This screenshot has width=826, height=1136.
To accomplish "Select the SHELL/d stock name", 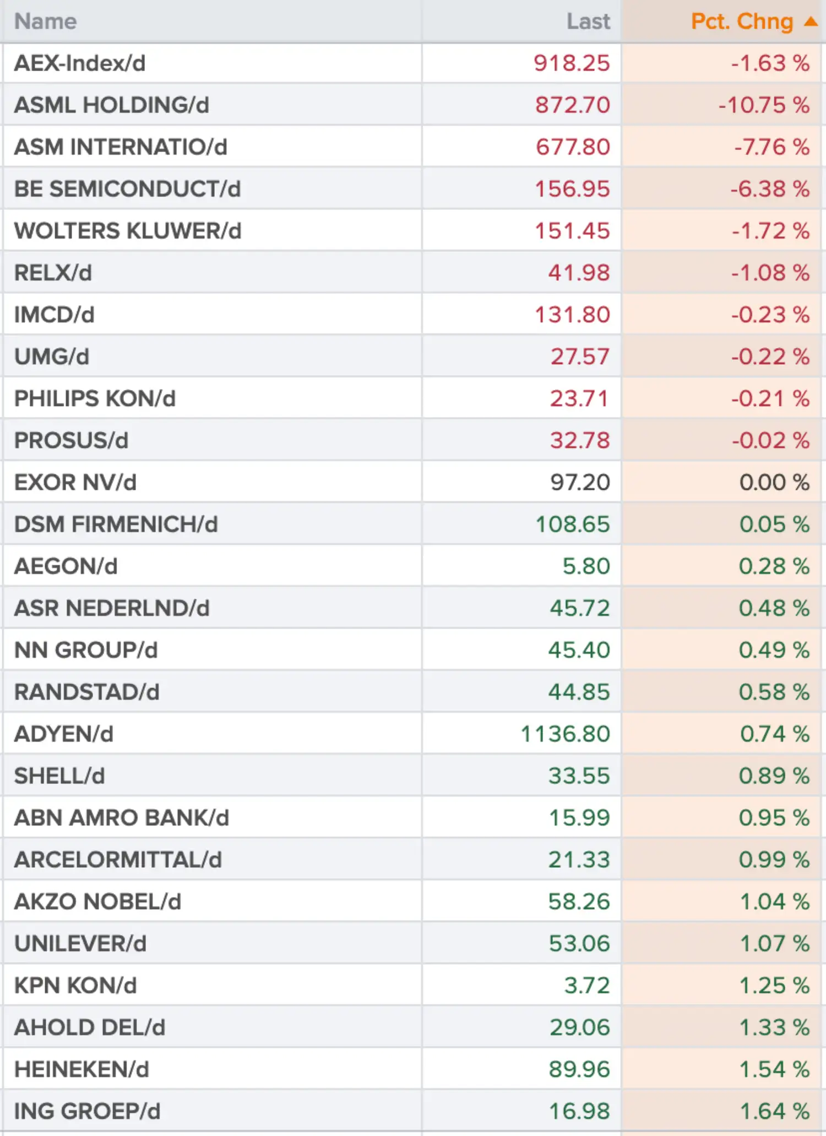I will point(59,776).
